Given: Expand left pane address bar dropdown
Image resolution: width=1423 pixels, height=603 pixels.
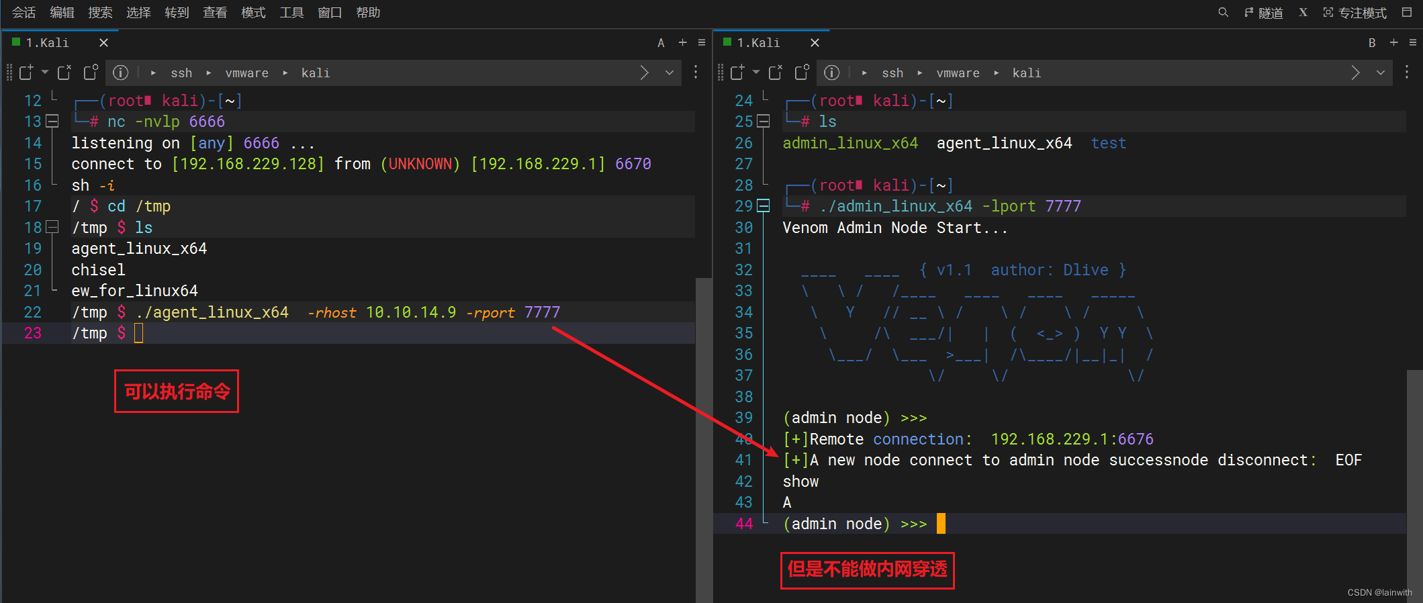Looking at the screenshot, I should (x=670, y=73).
